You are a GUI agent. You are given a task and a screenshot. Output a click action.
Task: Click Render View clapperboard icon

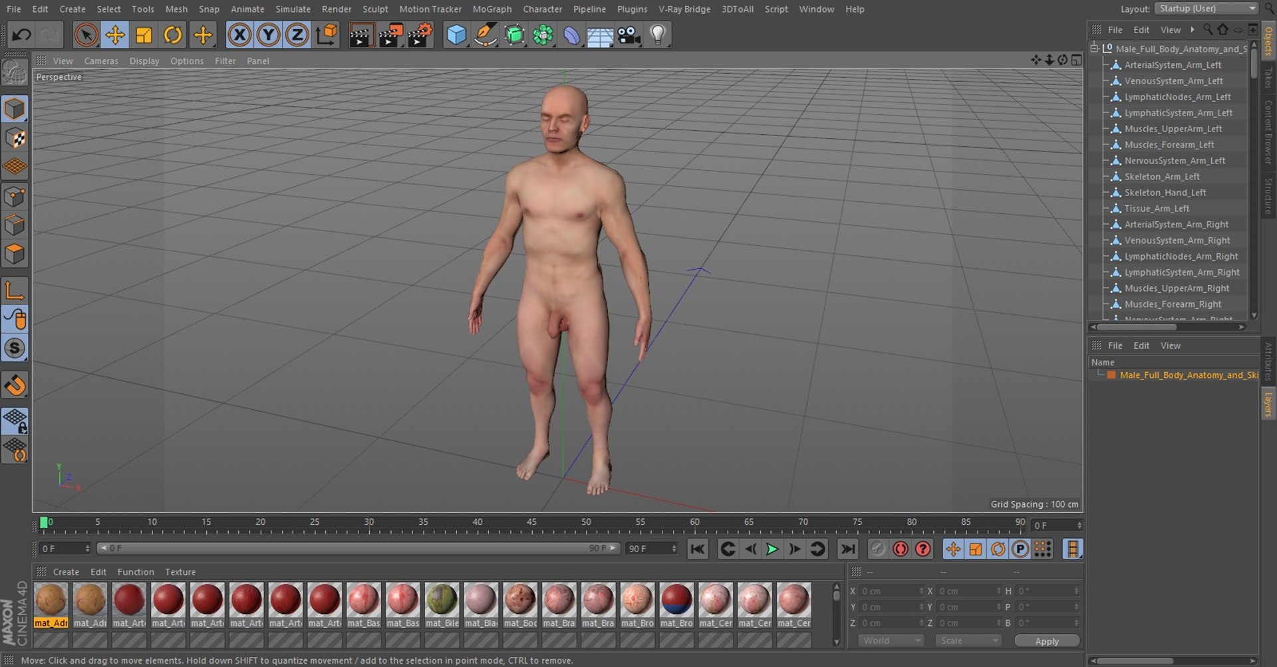tap(361, 35)
